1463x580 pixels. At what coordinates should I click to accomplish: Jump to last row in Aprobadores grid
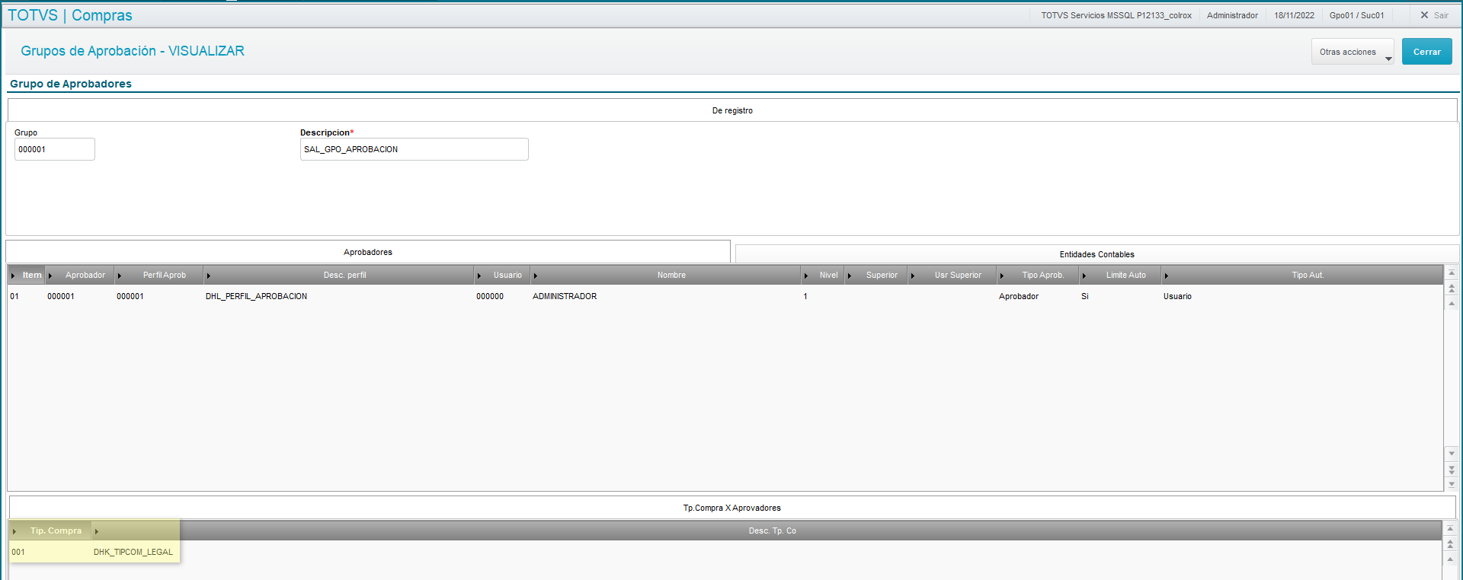click(x=1452, y=484)
